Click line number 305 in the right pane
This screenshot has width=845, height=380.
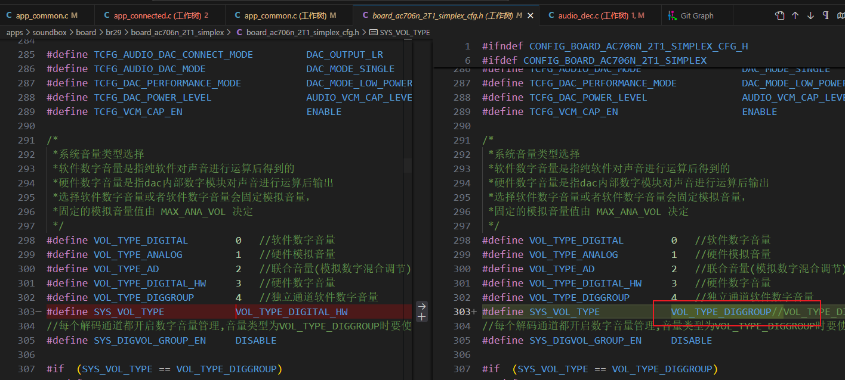(462, 340)
